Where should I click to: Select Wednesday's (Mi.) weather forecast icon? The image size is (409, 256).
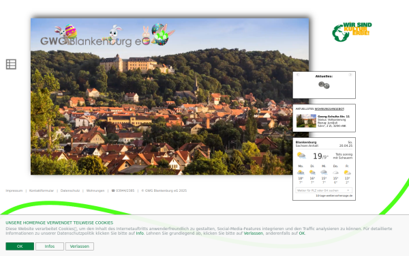(324, 173)
